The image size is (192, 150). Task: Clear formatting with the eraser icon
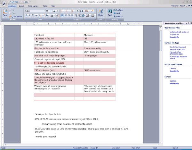coord(57,15)
